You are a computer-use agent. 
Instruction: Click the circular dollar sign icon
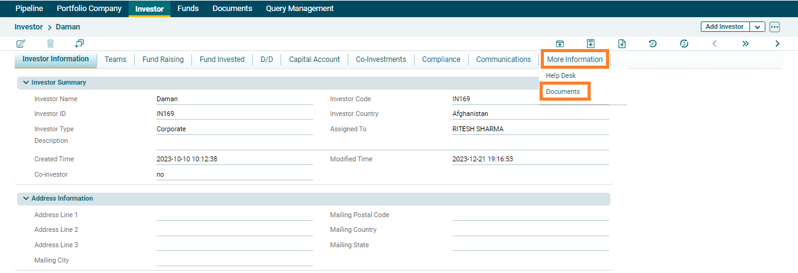pyautogui.click(x=684, y=44)
